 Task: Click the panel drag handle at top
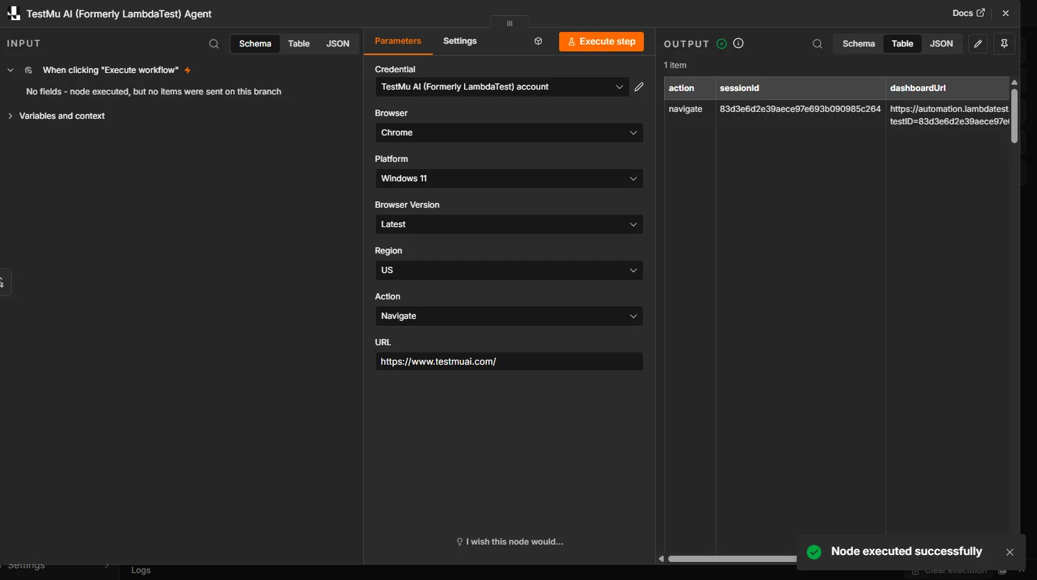(510, 24)
